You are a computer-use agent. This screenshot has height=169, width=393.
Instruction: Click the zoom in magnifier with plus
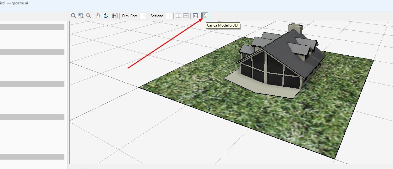(73, 16)
